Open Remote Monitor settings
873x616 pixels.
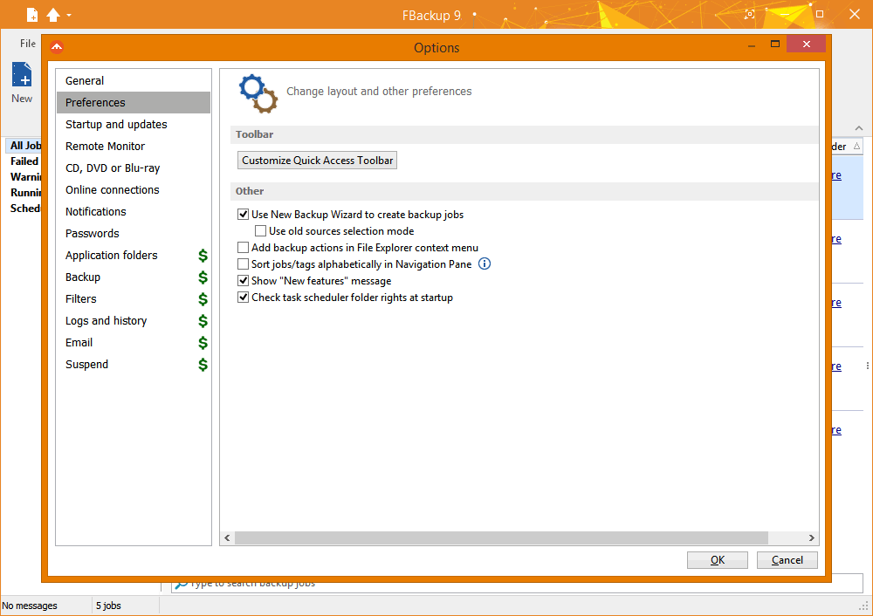click(x=134, y=146)
